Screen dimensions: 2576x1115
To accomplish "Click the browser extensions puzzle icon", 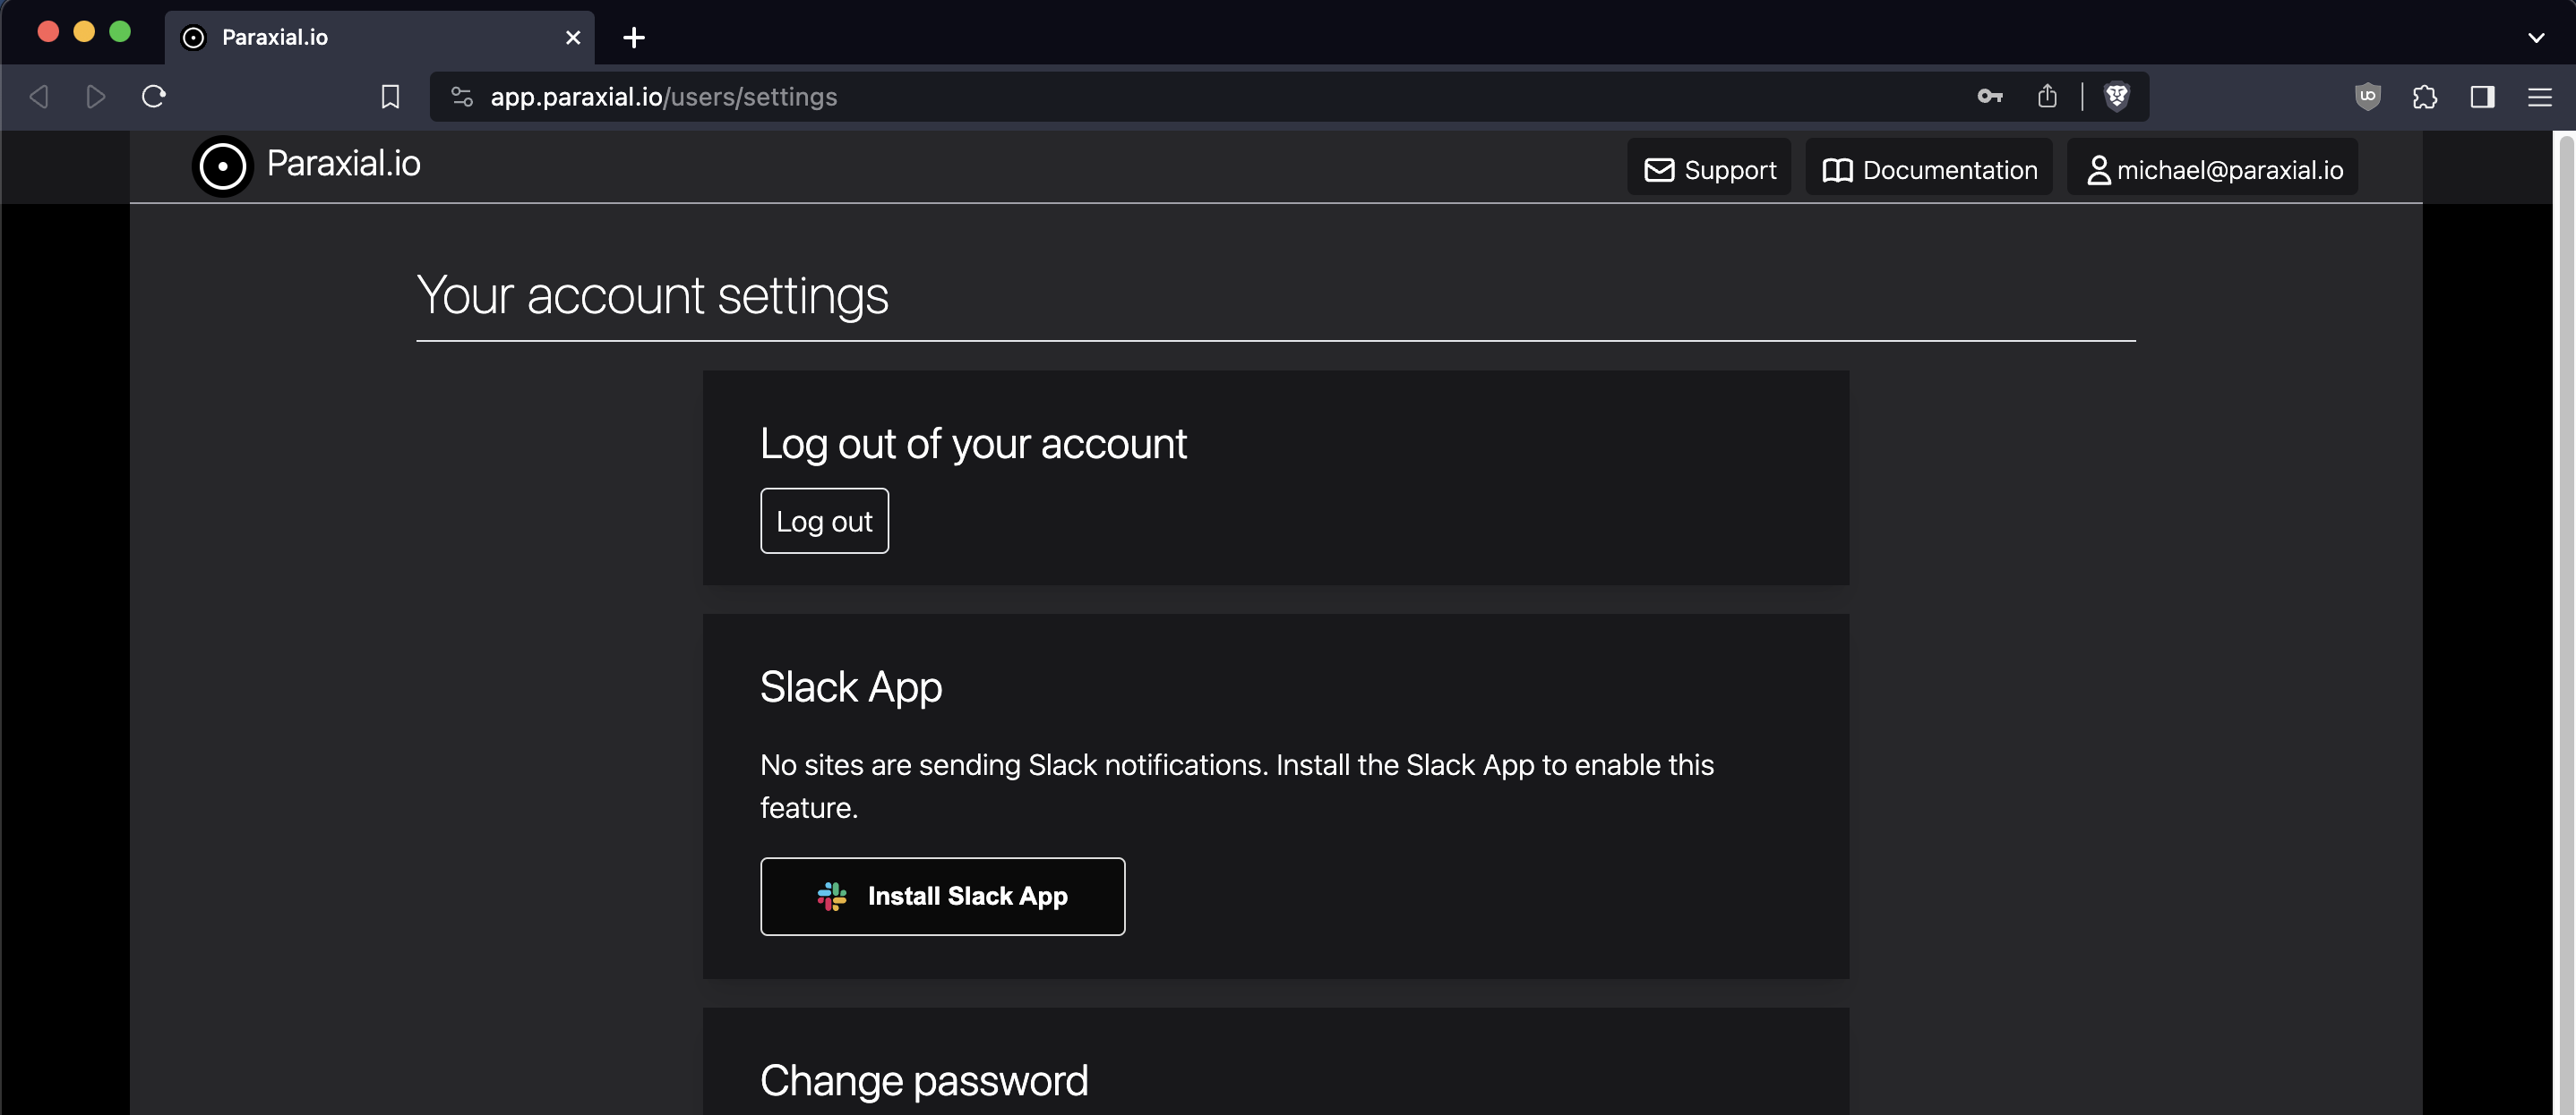I will point(2425,95).
